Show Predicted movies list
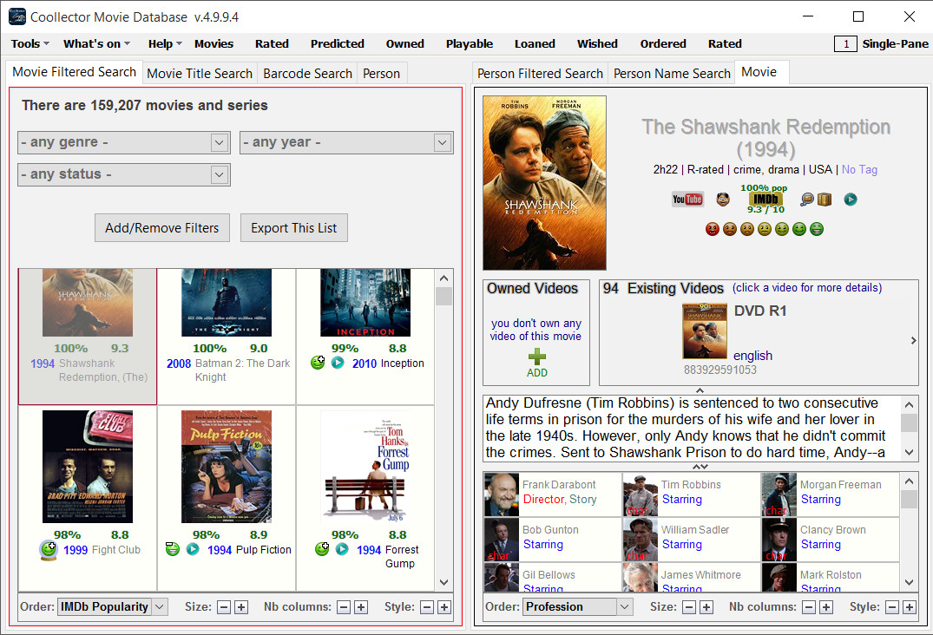 (338, 43)
